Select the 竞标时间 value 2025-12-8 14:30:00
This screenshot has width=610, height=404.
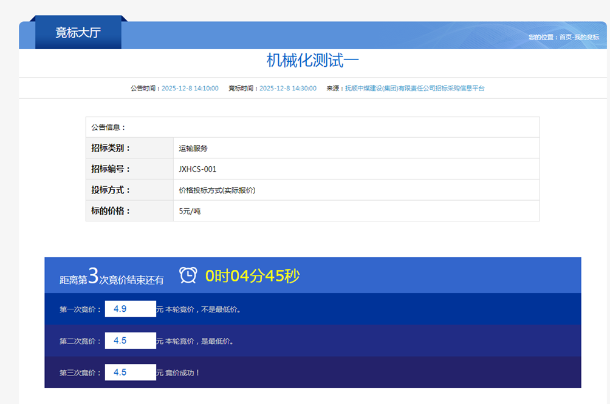288,88
